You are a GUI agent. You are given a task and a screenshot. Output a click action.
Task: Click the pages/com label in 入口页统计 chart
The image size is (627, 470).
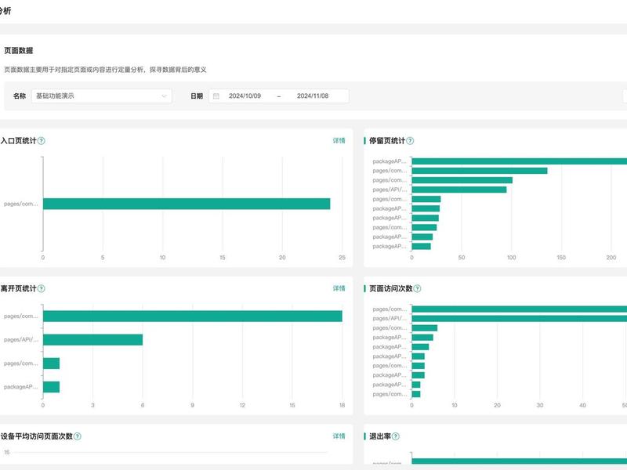coord(21,204)
